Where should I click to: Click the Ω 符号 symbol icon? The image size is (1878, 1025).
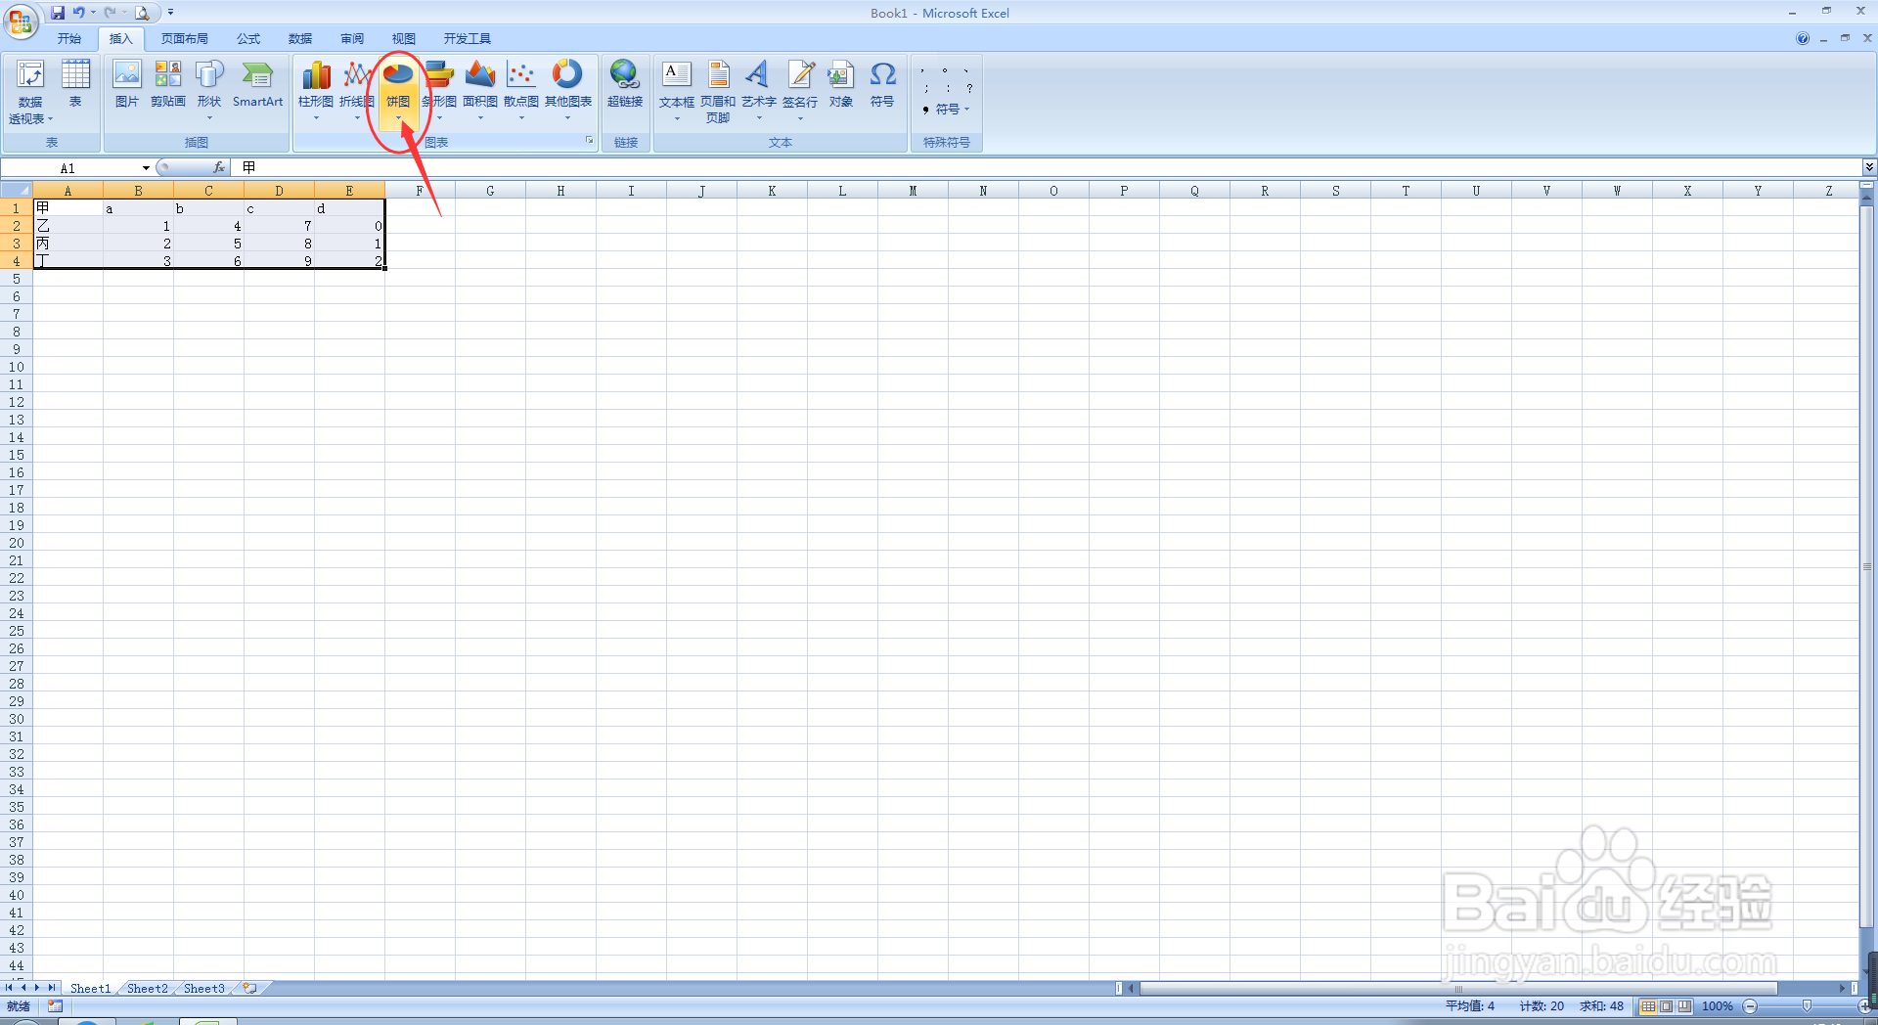[x=882, y=84]
